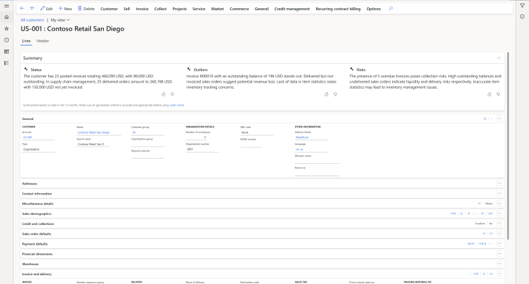This screenshot has width=529, height=284.
Task: Thumbs down the Risks summary
Action: tap(498, 94)
